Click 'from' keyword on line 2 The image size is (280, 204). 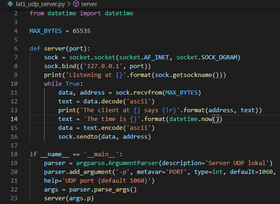(x=37, y=13)
